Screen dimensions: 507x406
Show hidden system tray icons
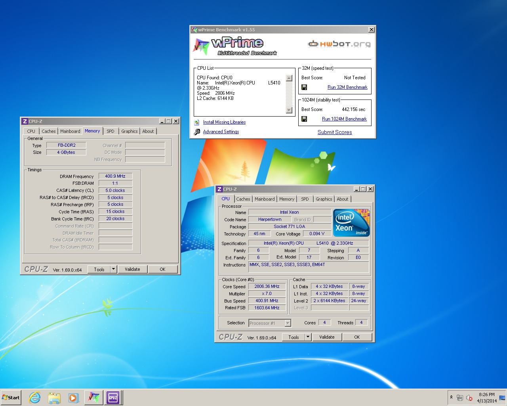451,397
